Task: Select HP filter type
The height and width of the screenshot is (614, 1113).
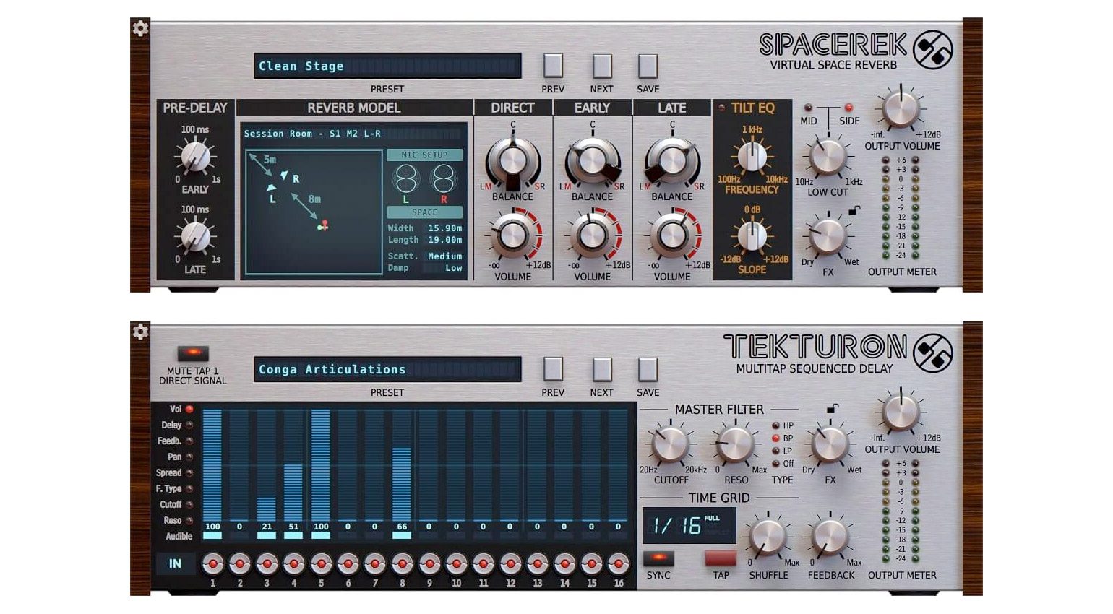Action: point(776,425)
